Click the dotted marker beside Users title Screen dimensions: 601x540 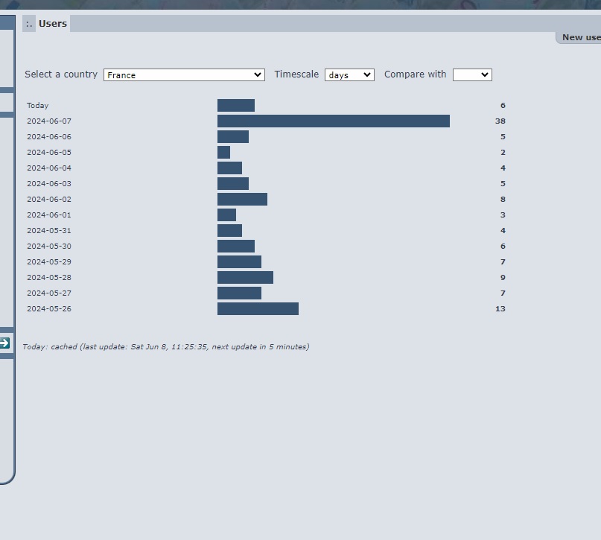click(x=29, y=24)
